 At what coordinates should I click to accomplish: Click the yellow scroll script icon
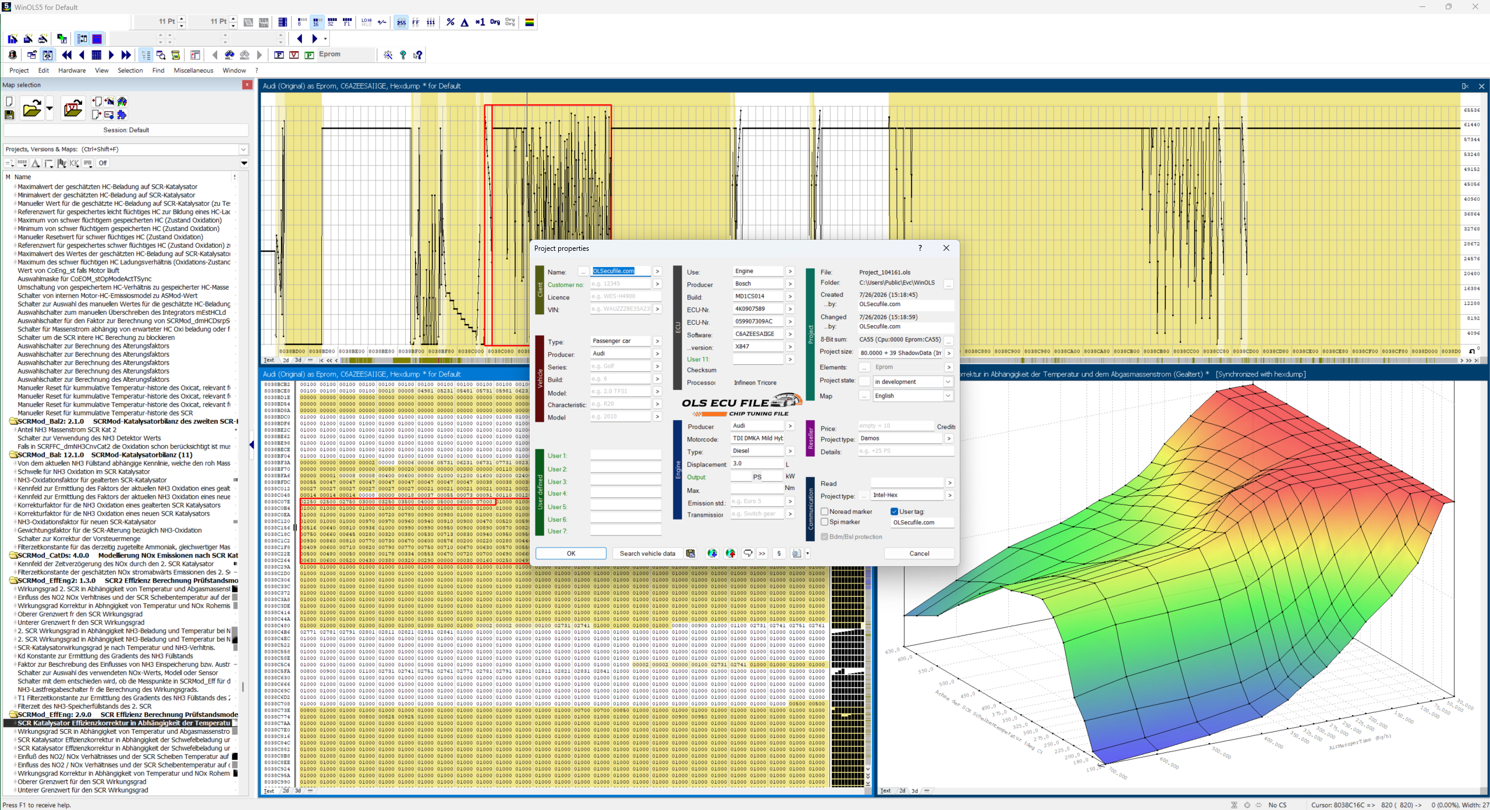click(x=175, y=55)
